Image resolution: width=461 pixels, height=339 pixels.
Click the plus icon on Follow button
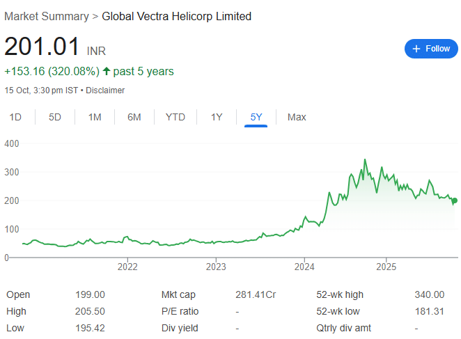click(416, 49)
